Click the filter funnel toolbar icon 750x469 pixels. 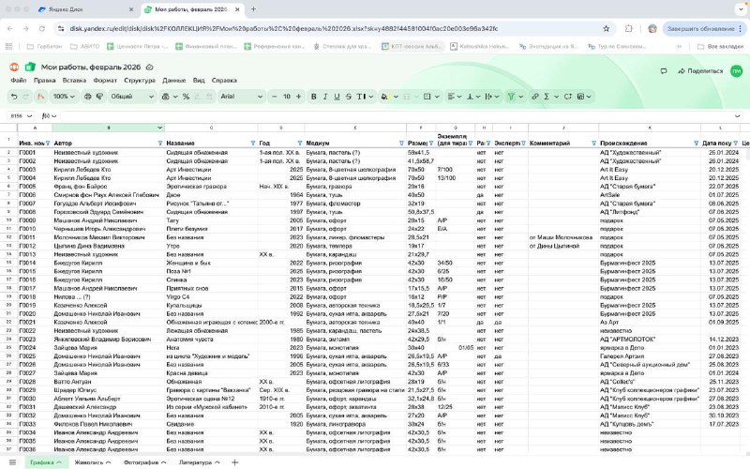pos(510,97)
